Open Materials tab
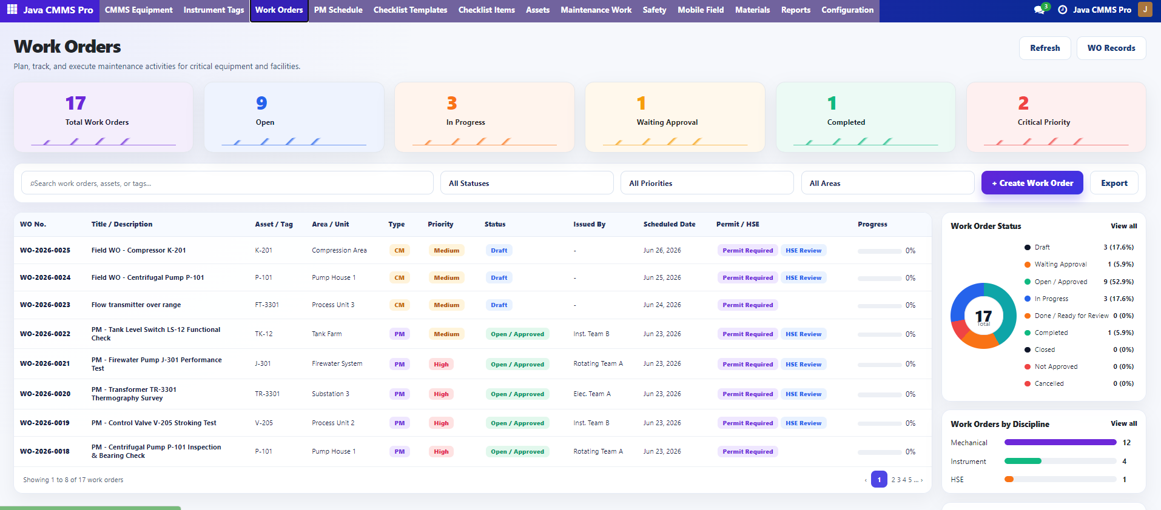The width and height of the screenshot is (1161, 510). tap(752, 10)
